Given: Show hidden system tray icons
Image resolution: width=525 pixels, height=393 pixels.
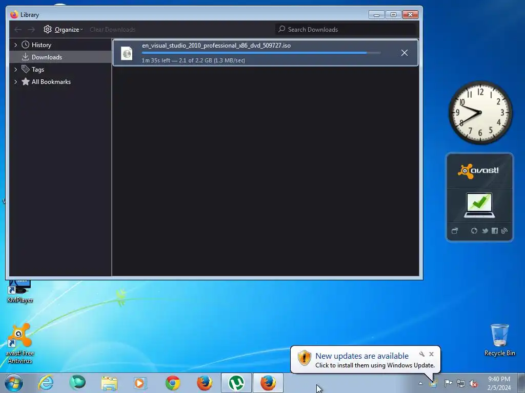Looking at the screenshot, I should click(420, 383).
